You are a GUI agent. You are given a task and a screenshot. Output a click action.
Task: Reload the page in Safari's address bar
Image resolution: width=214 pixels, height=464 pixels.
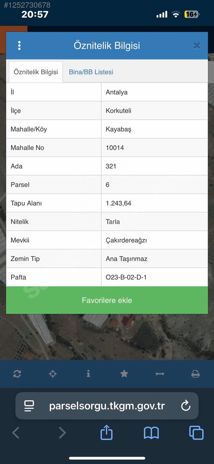coord(185,406)
